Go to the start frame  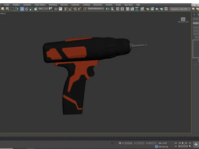click(x=176, y=143)
